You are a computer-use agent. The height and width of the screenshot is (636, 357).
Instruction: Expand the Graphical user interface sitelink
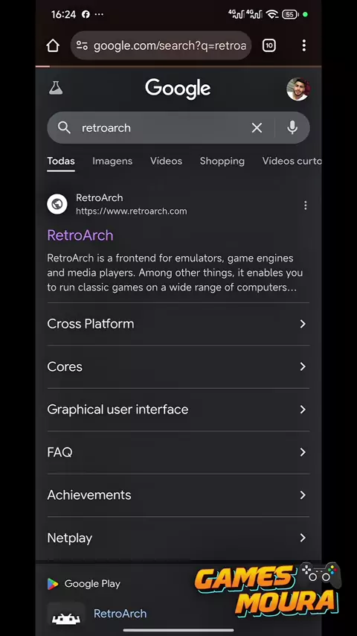[x=178, y=410]
